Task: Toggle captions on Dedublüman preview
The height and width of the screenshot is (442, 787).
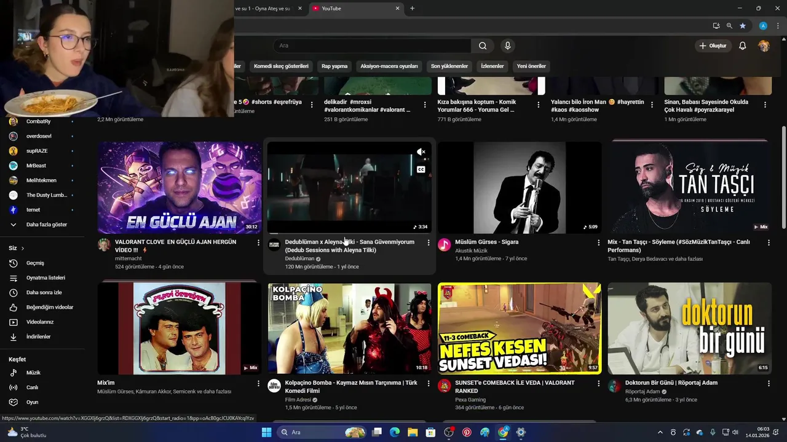Action: (421, 169)
